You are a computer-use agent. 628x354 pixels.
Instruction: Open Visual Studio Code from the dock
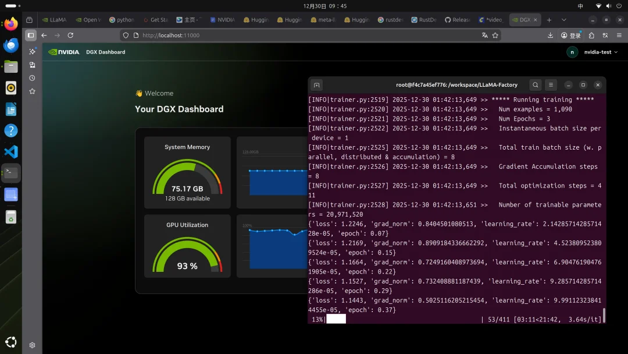click(x=11, y=152)
